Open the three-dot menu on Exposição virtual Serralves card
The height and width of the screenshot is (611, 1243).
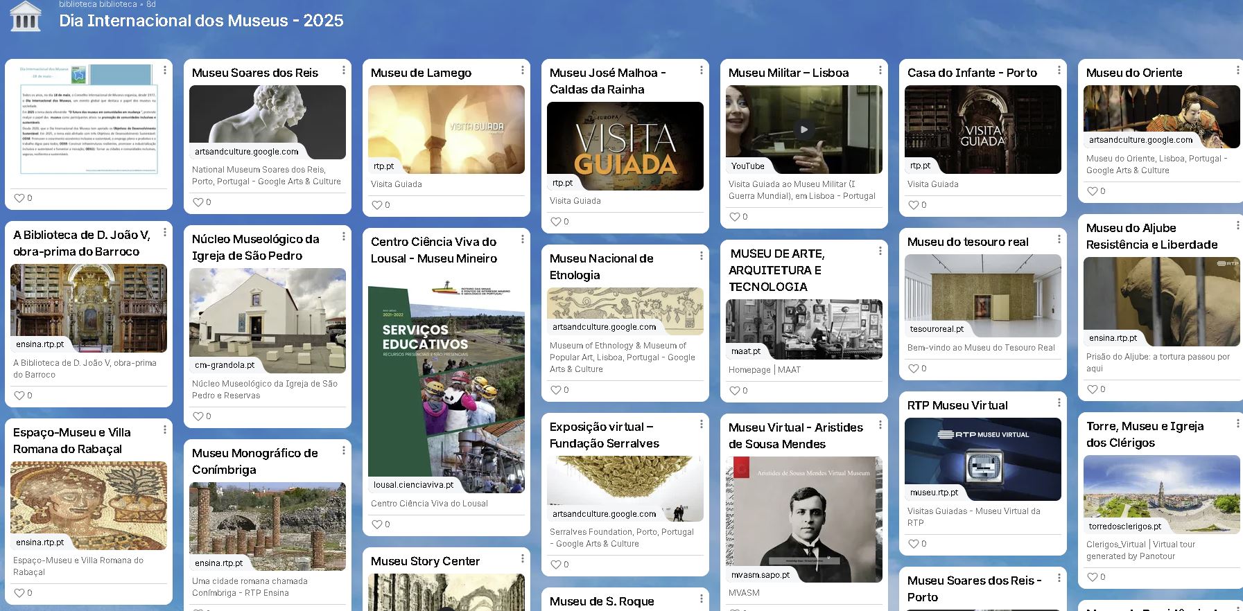702,424
